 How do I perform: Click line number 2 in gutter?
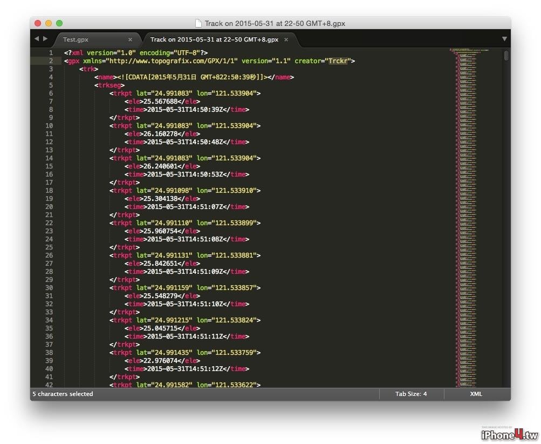[51, 61]
